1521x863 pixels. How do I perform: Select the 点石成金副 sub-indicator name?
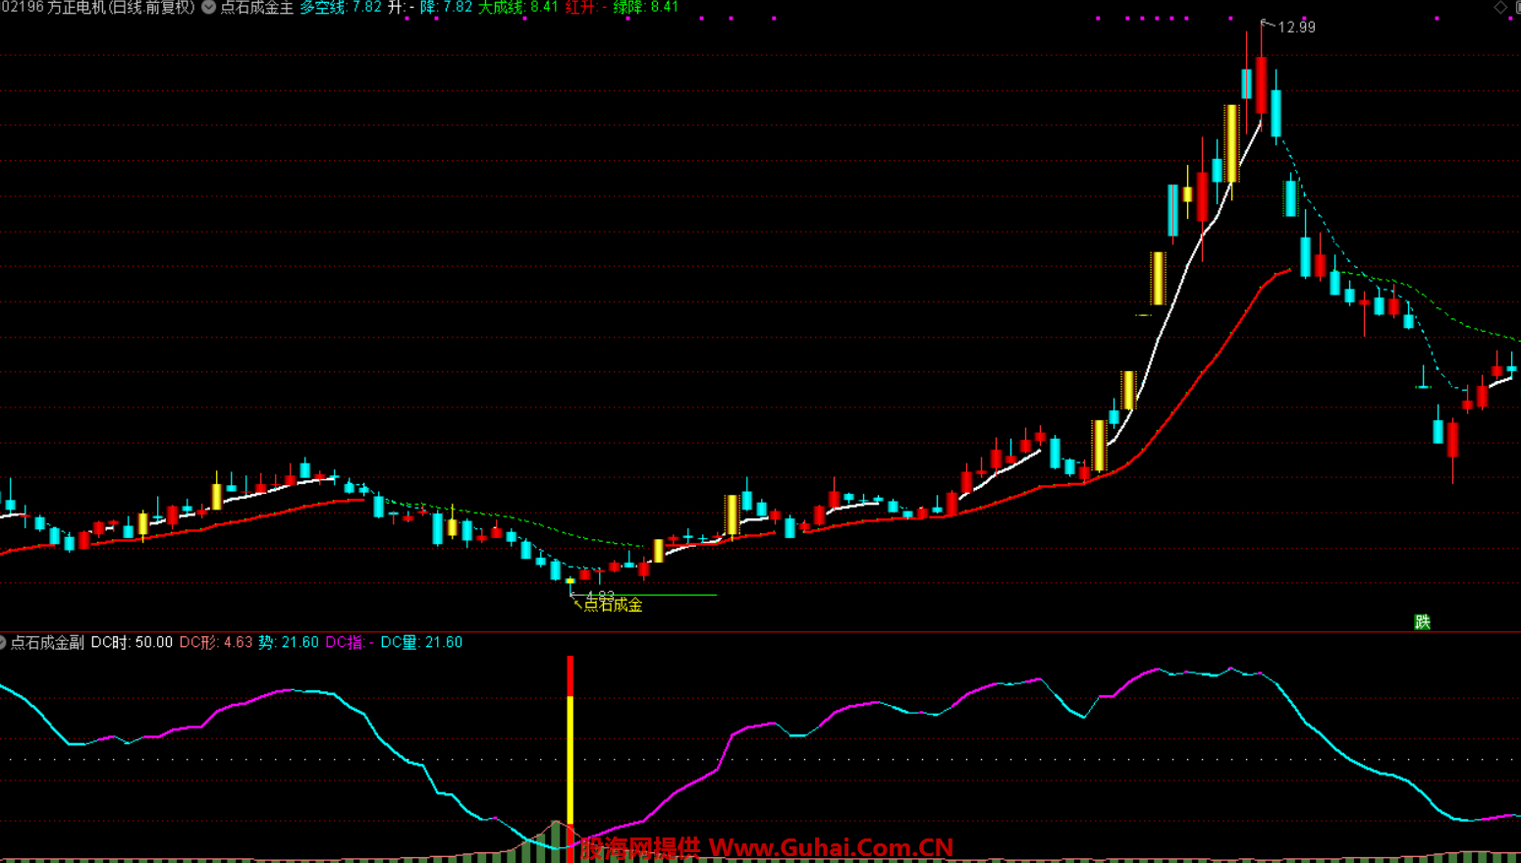pyautogui.click(x=47, y=642)
